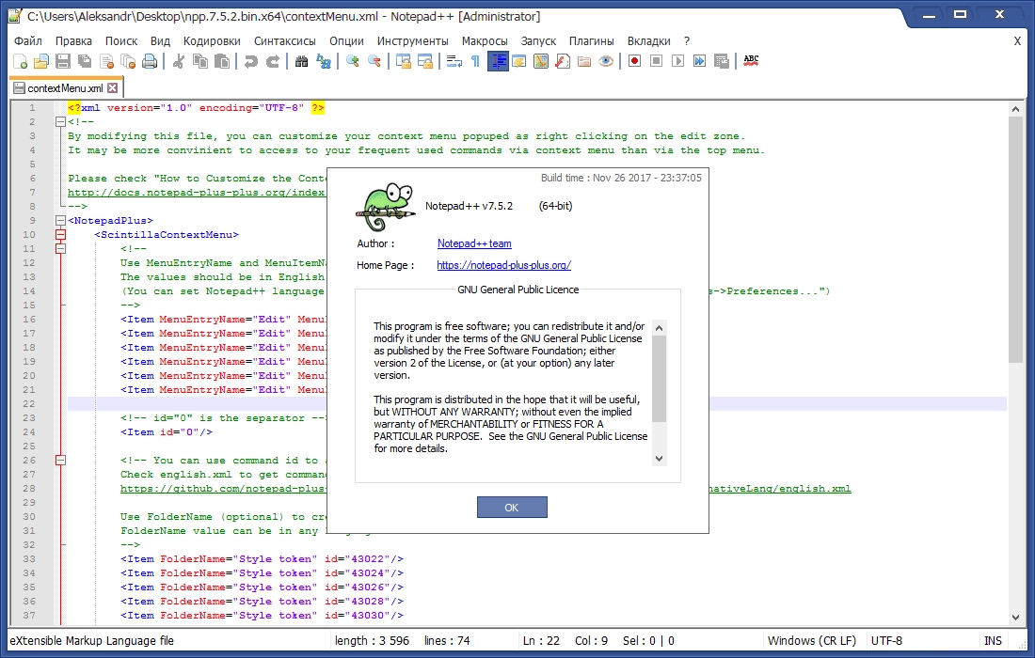Open the Кодировки menu
The height and width of the screenshot is (658, 1035).
(x=212, y=40)
